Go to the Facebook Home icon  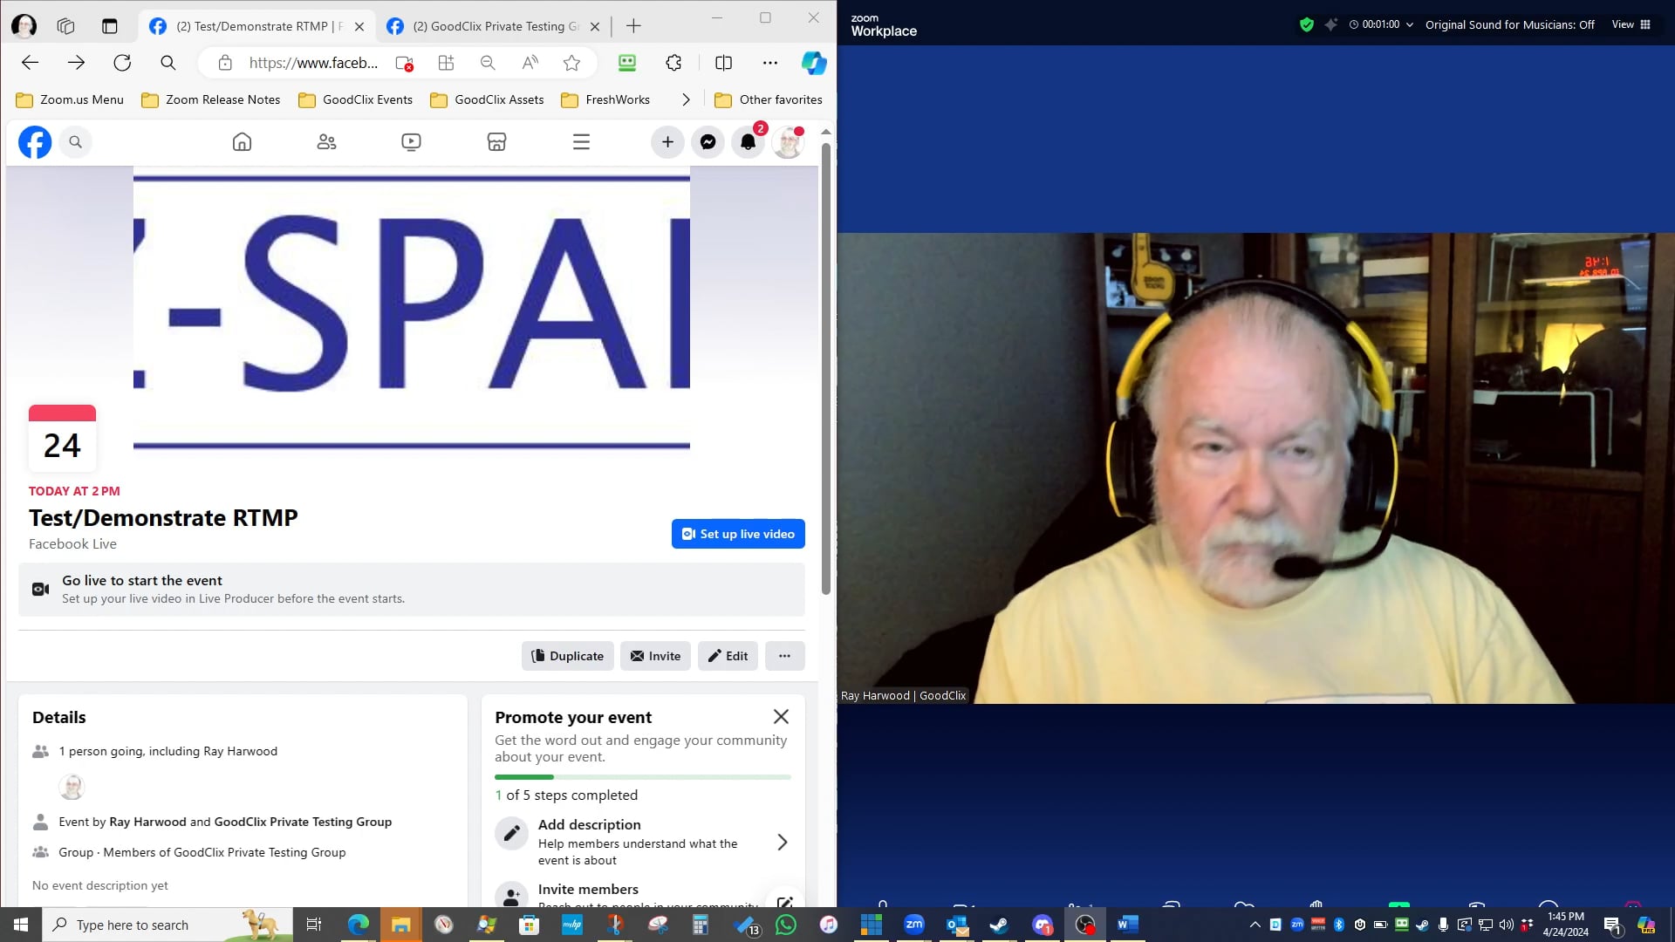click(242, 141)
